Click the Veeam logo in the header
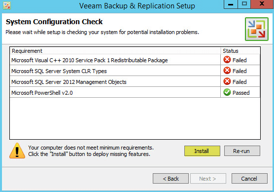This screenshot has height=192, width=274. coord(257,29)
